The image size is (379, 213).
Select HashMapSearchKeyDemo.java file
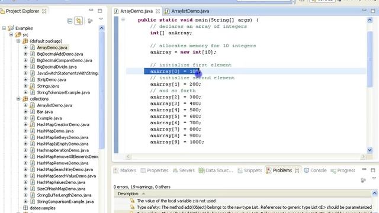[x=65, y=170]
